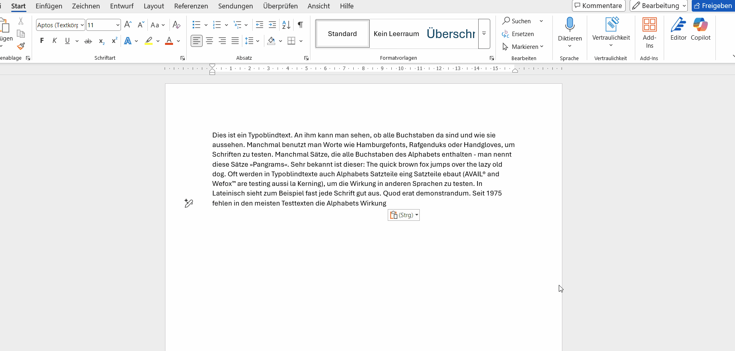Click into the font name field
This screenshot has height=351, width=735.
[x=58, y=25]
